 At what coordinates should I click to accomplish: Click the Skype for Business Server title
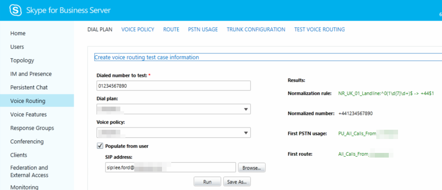(68, 11)
